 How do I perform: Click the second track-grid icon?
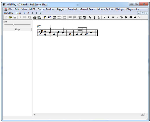pyautogui.click(x=85, y=17)
